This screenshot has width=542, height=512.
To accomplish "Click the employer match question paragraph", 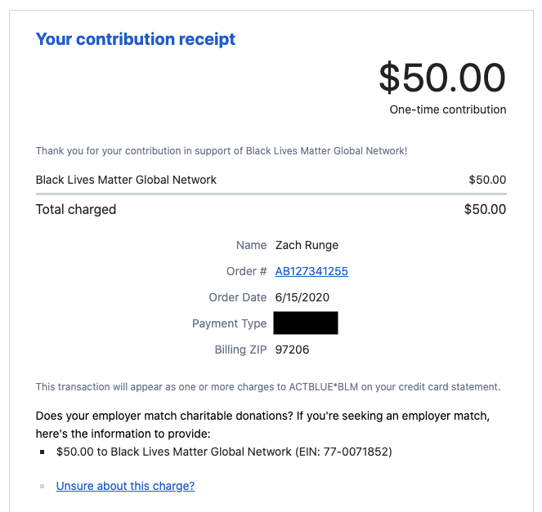I will click(x=262, y=425).
